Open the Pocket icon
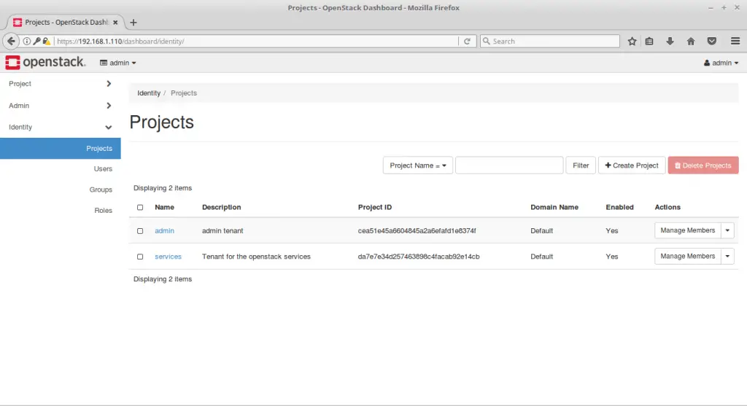 click(x=712, y=42)
